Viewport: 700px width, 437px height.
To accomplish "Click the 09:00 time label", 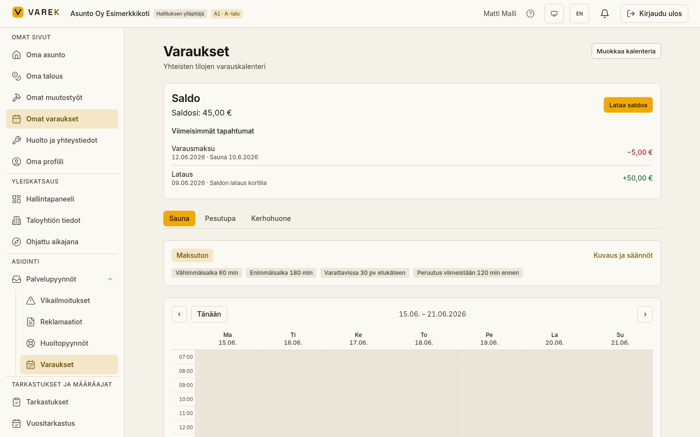I will click(186, 385).
